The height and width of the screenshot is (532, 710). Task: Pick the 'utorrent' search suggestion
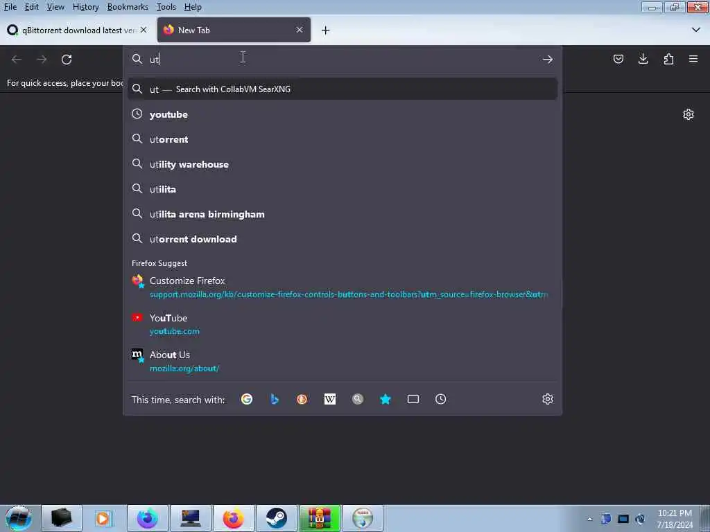[x=343, y=139]
